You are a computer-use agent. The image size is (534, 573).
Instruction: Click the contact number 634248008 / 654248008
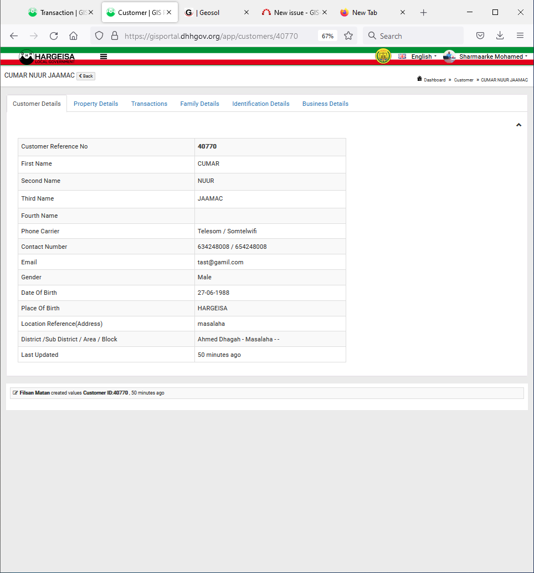click(232, 247)
